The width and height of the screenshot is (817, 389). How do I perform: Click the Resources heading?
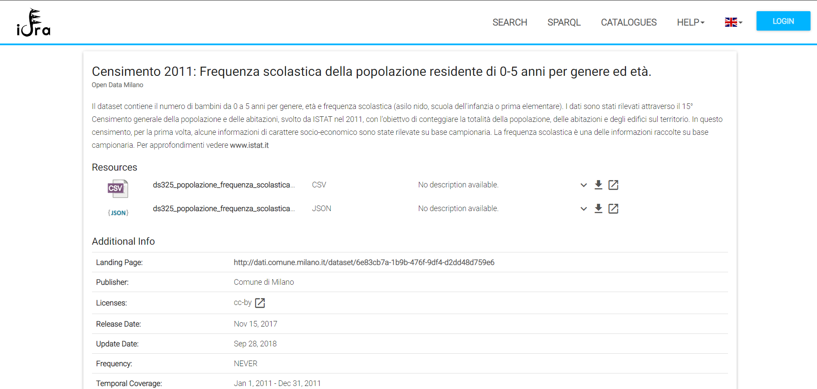coord(114,167)
